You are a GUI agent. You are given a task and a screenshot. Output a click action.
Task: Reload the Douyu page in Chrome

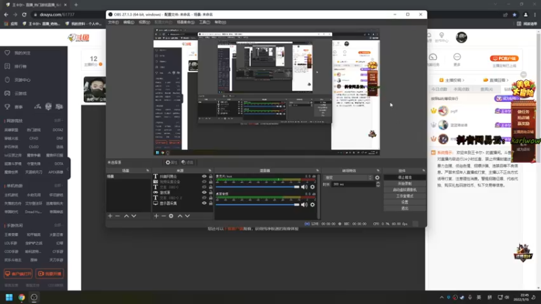24,14
